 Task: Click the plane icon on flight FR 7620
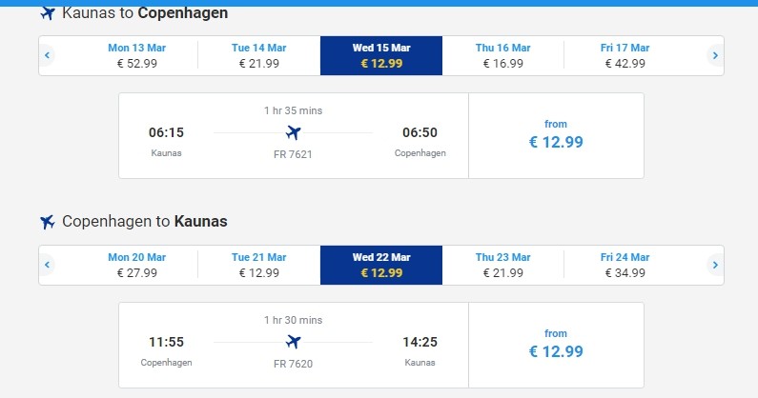[293, 342]
